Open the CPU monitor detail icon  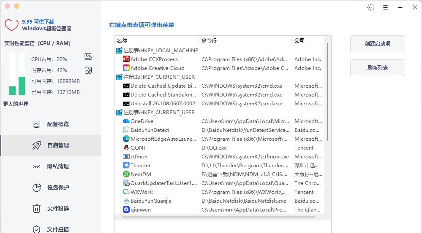[88, 56]
